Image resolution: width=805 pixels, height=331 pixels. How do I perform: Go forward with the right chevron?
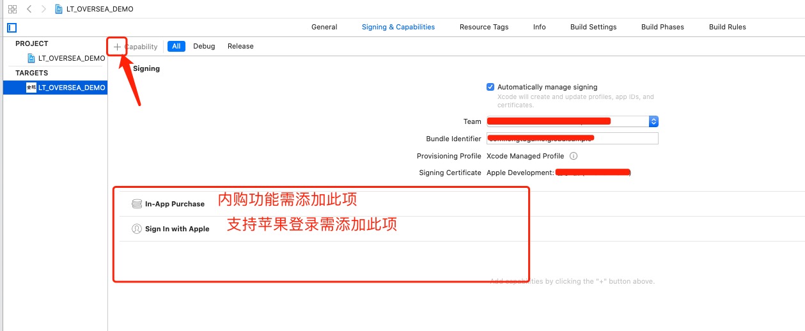point(43,9)
